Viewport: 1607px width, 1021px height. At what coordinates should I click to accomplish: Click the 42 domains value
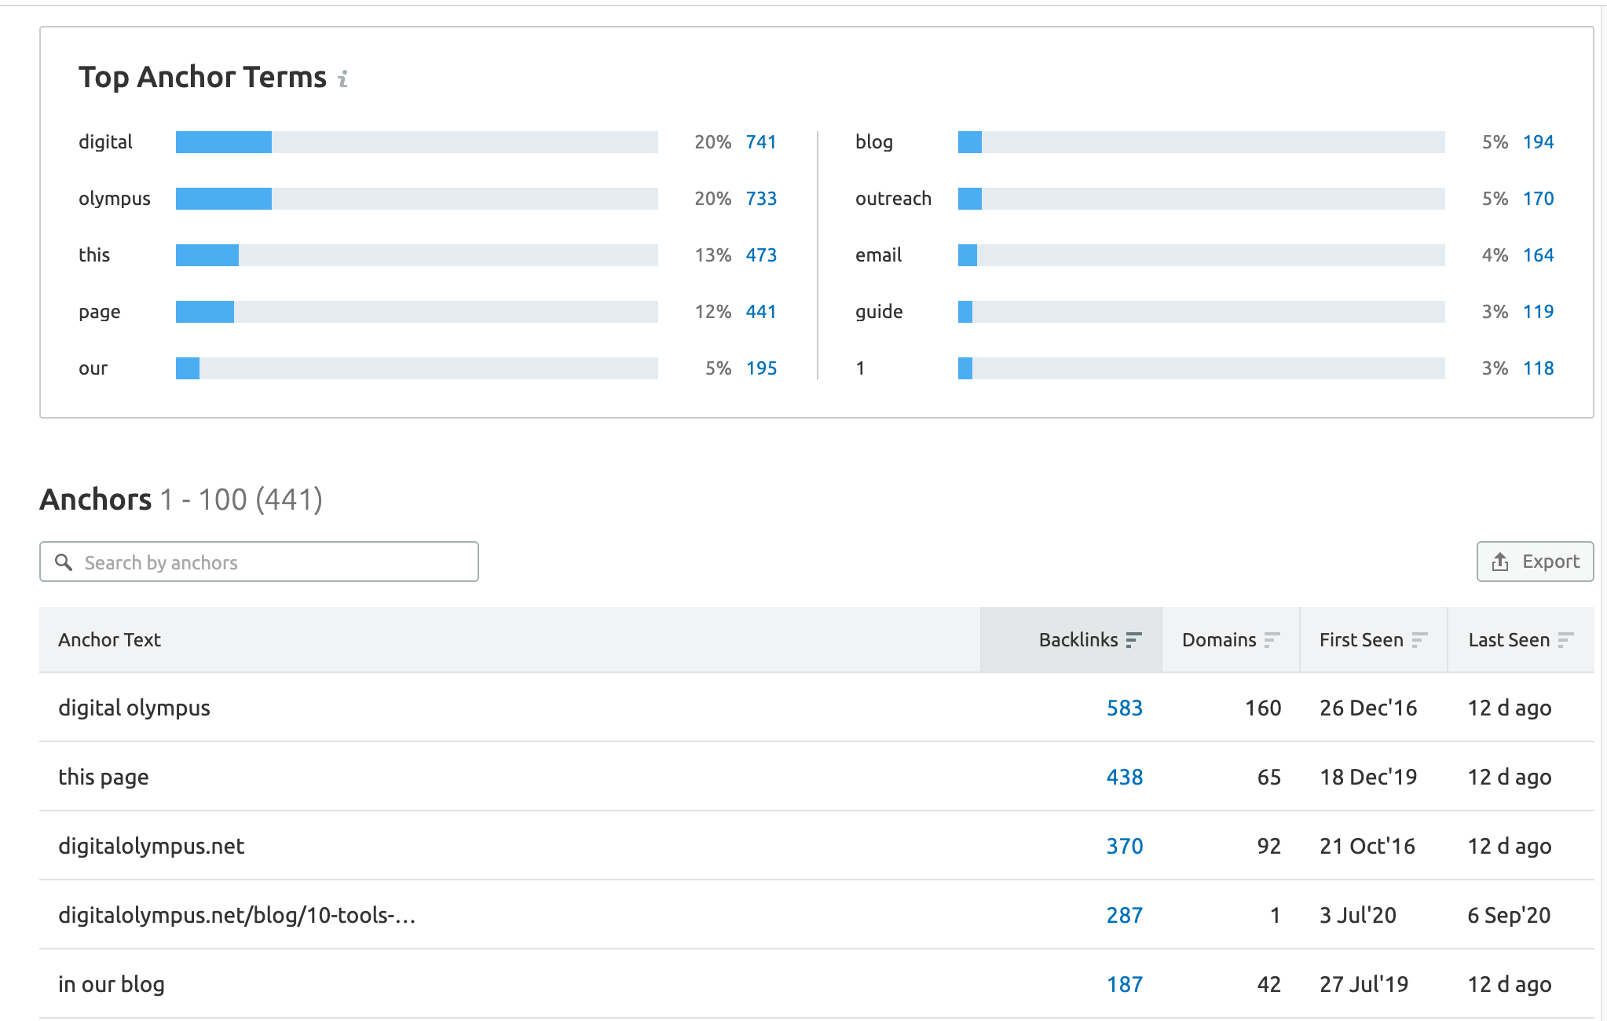(x=1269, y=984)
